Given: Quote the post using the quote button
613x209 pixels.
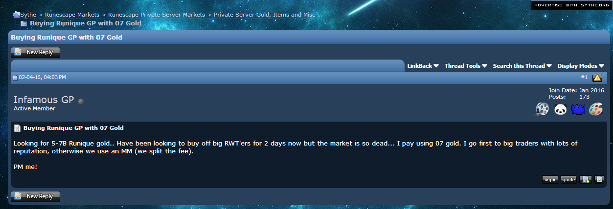Looking at the screenshot, I should tap(568, 179).
